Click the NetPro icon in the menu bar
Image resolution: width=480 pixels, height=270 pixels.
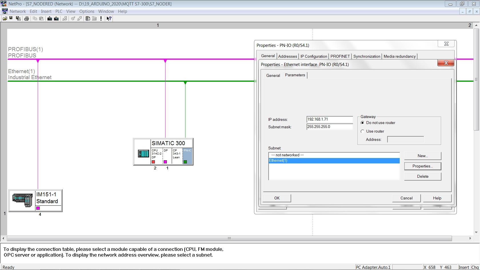(5, 11)
